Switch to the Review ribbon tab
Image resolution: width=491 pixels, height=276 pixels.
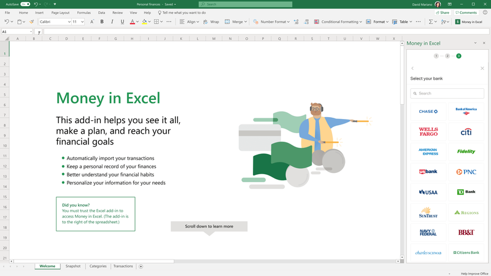pyautogui.click(x=117, y=13)
